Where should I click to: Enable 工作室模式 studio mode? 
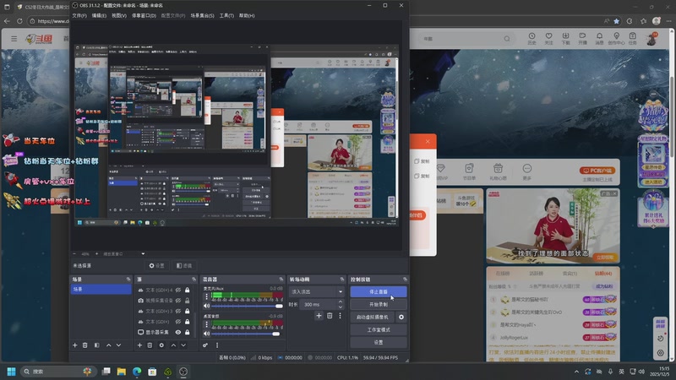(379, 329)
